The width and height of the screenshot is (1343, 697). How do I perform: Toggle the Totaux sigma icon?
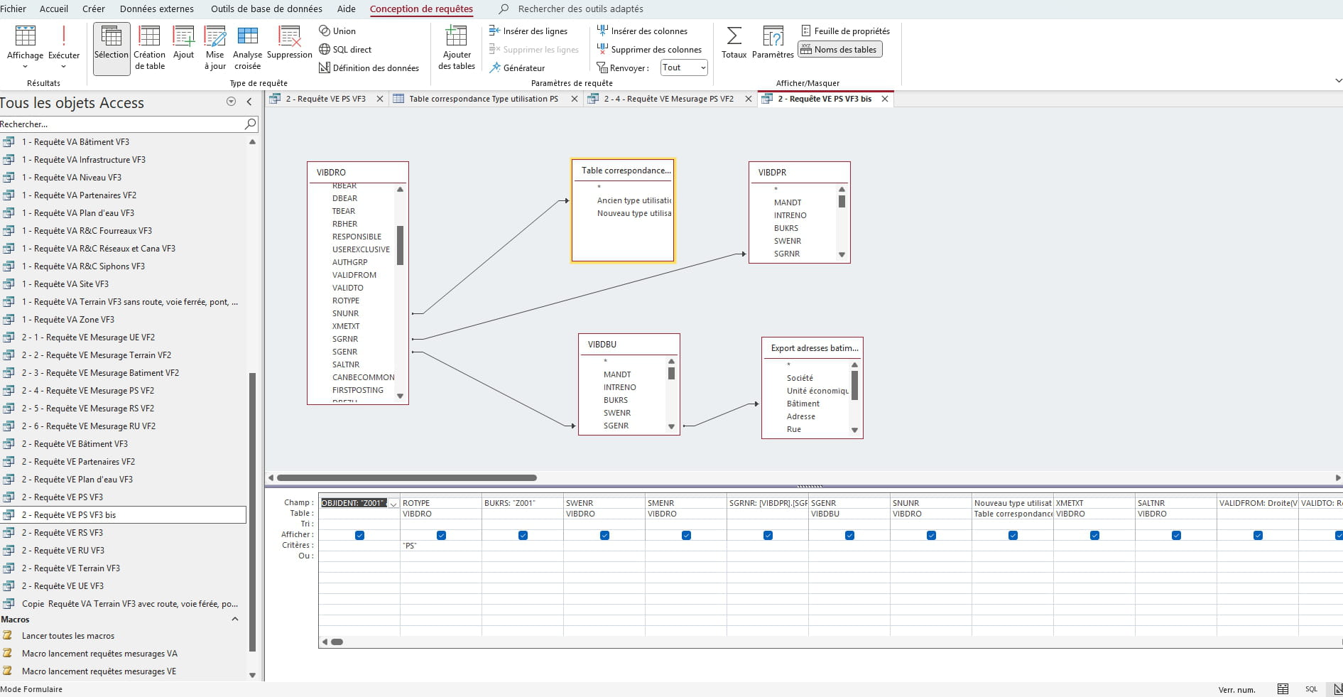click(734, 43)
